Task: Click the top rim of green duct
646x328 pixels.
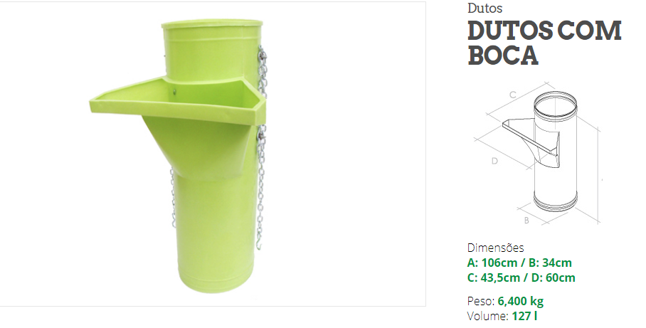Action: (x=212, y=25)
